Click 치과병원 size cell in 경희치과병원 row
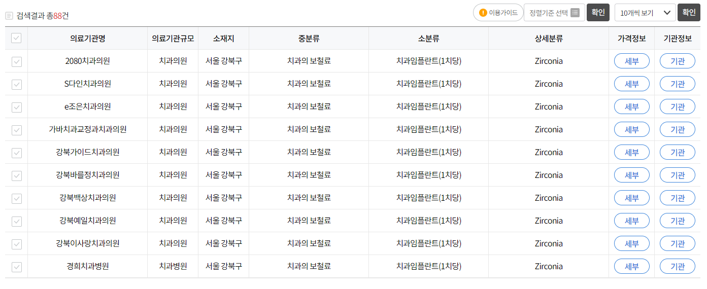The height and width of the screenshot is (289, 707). 173,267
